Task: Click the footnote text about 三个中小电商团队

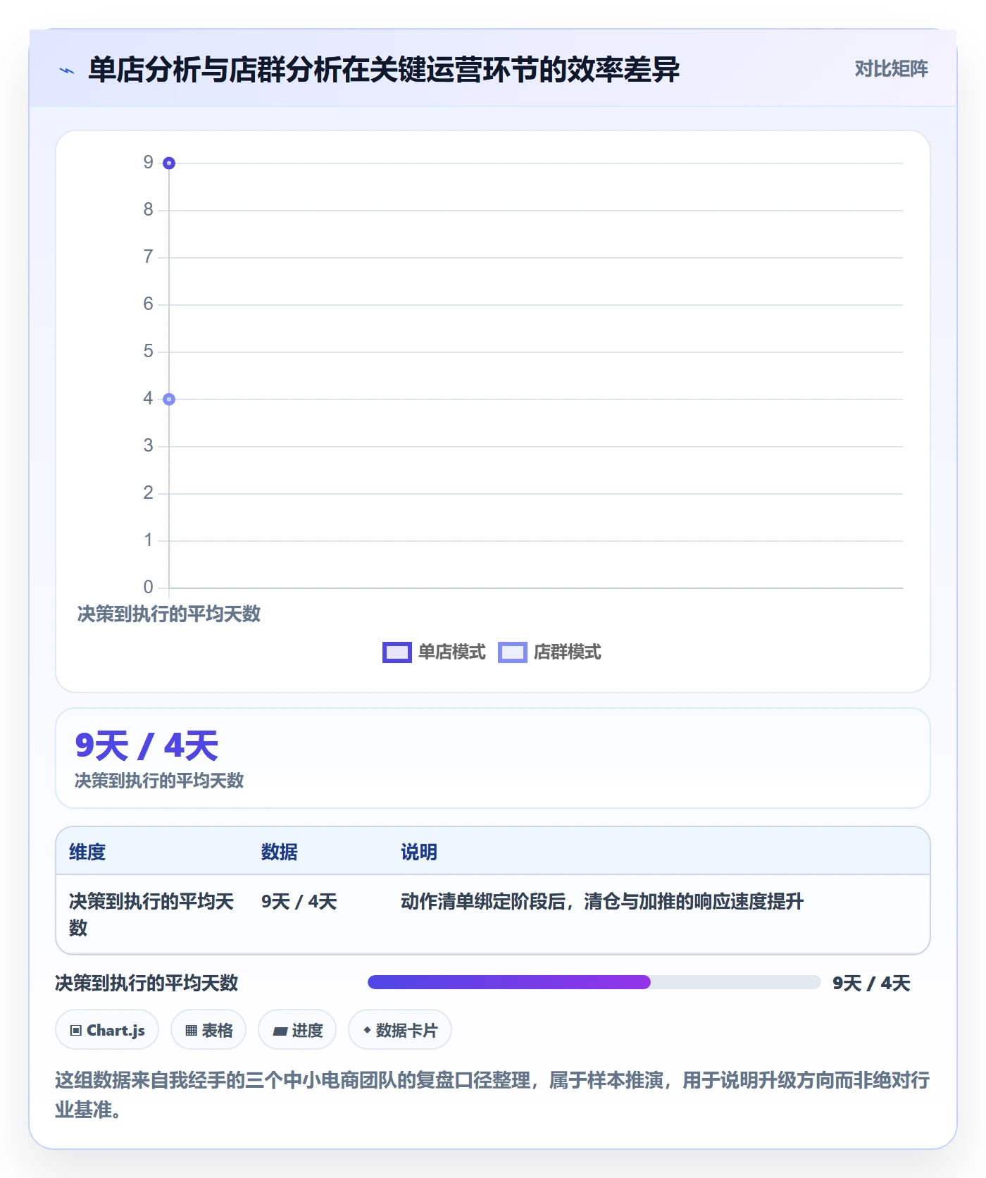Action: [x=493, y=1095]
